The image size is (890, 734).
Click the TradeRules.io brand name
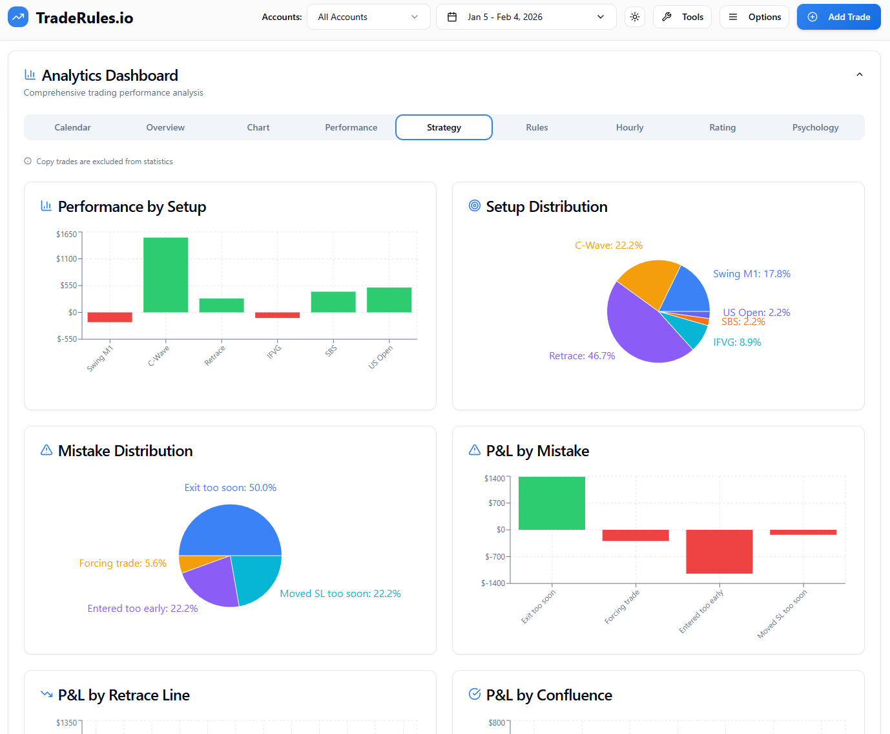point(85,17)
